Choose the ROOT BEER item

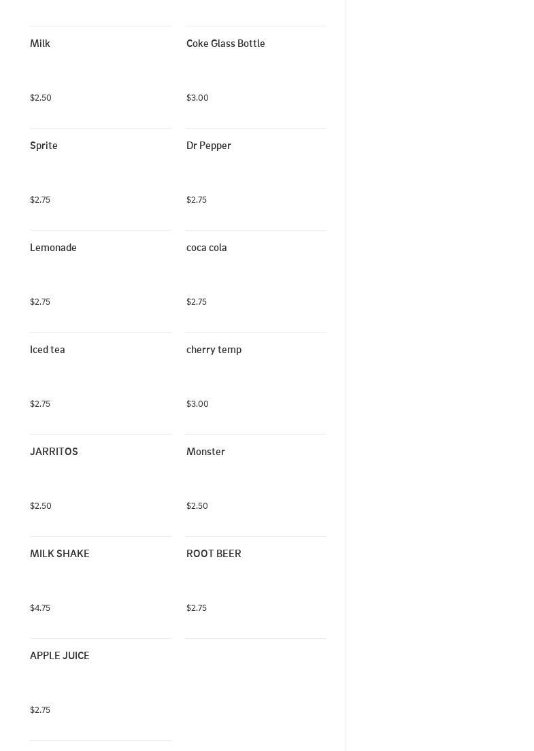pos(214,554)
